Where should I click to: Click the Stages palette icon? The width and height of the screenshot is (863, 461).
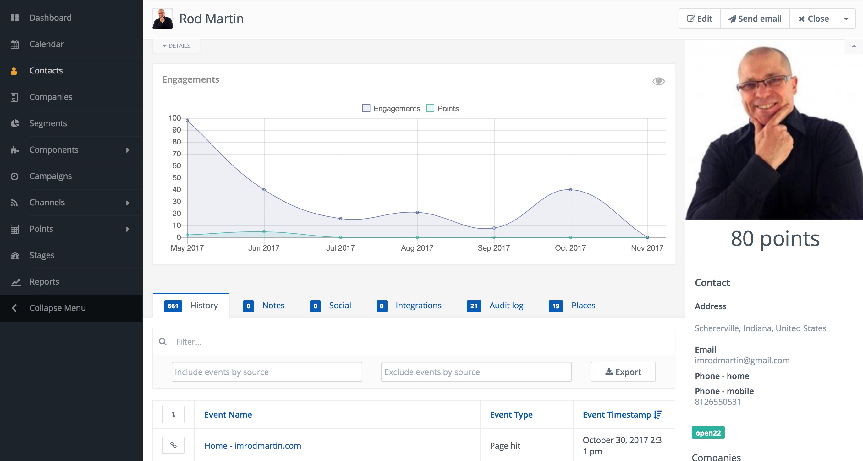[x=15, y=256]
